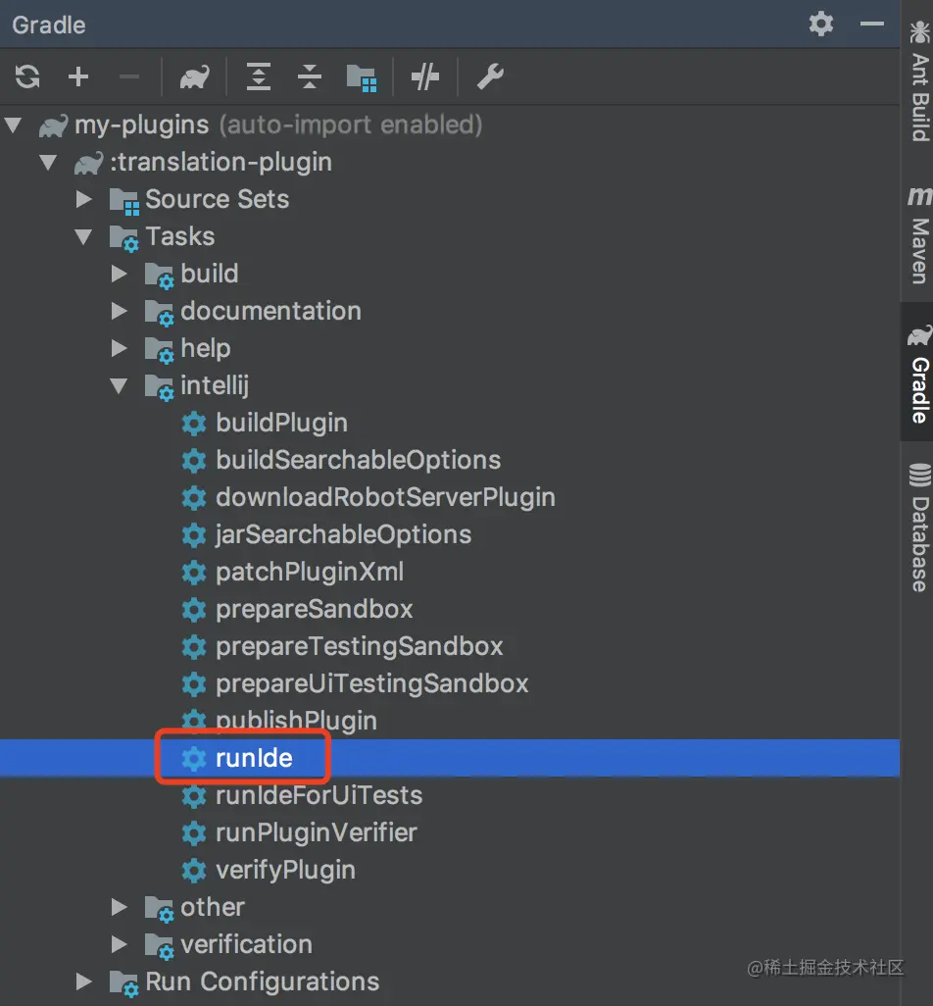Screen dimensions: 933x1006
Task: Switch to the Ant Build side tab
Action: pyautogui.click(x=919, y=80)
